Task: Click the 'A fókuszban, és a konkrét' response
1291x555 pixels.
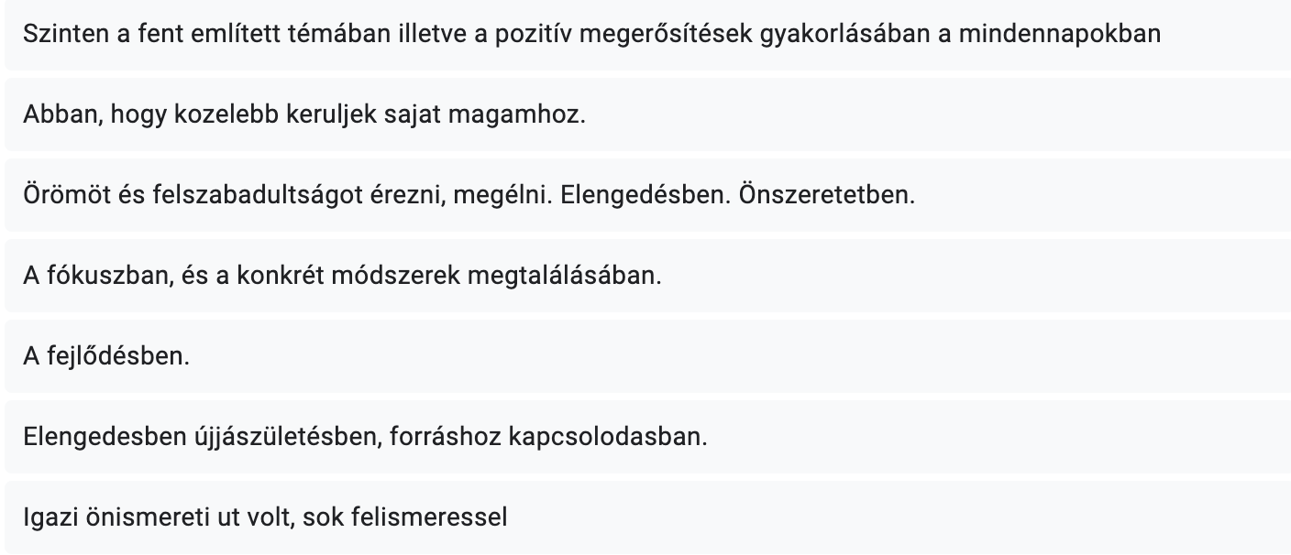Action: coord(647,277)
